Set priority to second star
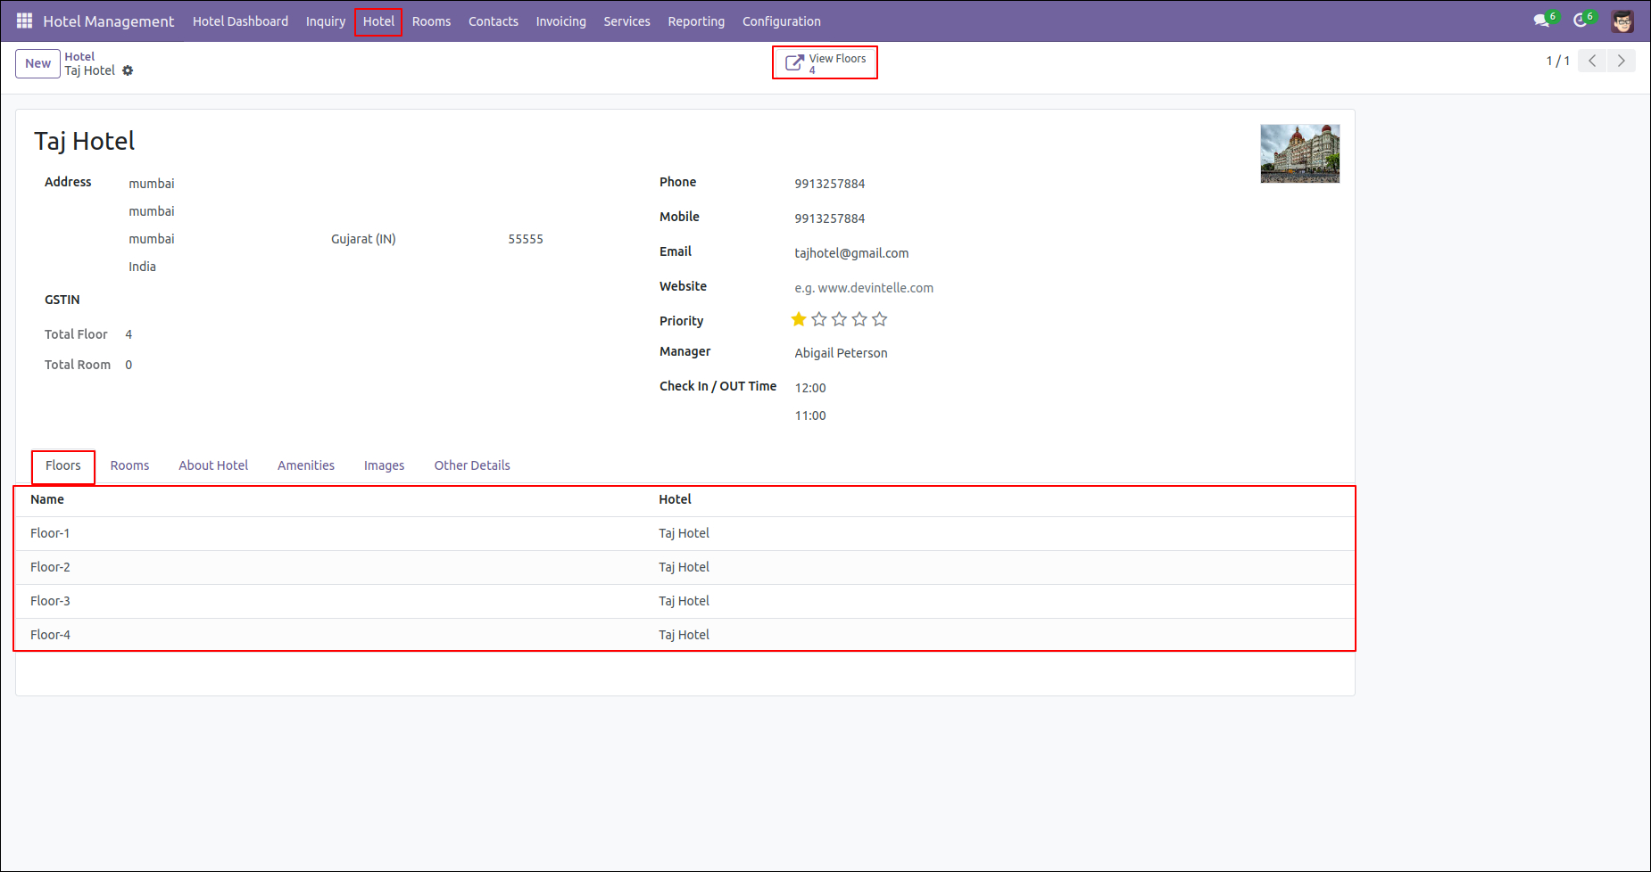The image size is (1651, 872). coord(819,319)
